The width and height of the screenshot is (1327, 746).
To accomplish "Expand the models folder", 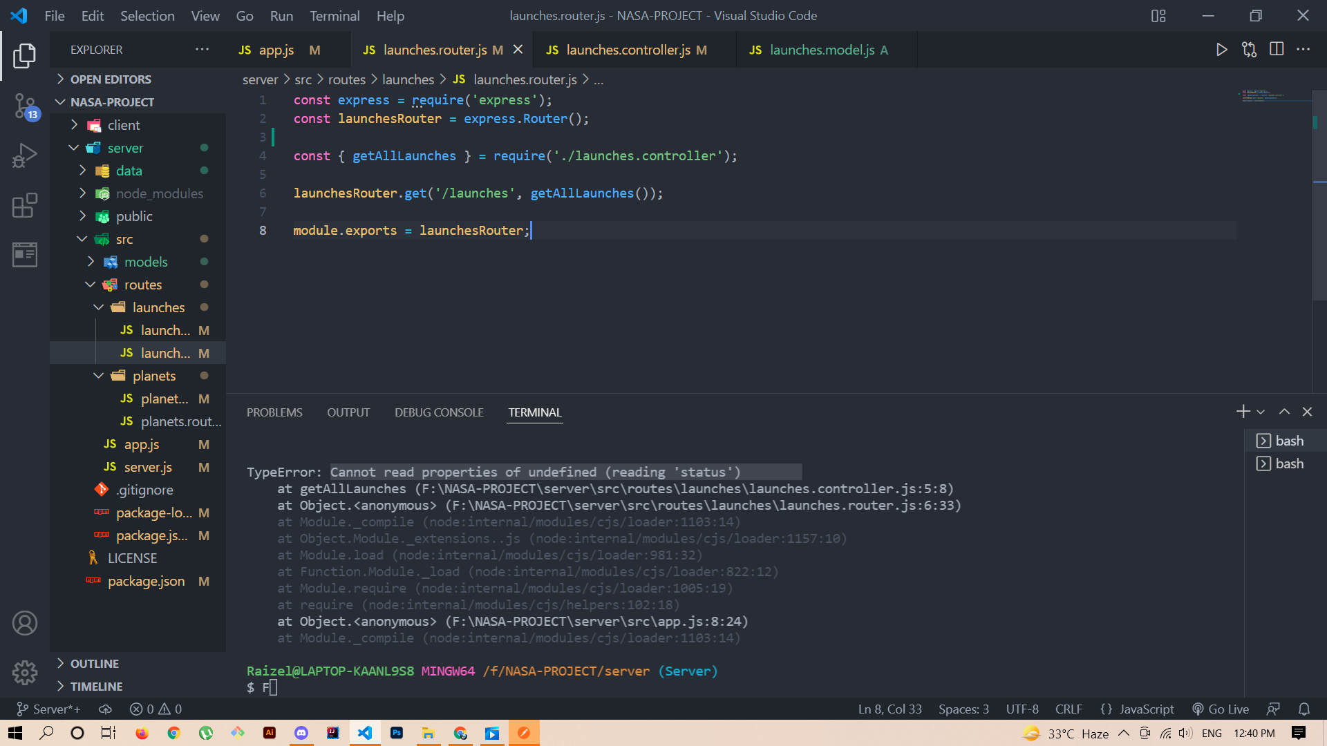I will coord(138,262).
